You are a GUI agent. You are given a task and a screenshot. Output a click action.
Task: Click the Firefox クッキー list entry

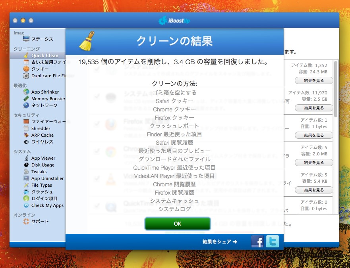174,118
